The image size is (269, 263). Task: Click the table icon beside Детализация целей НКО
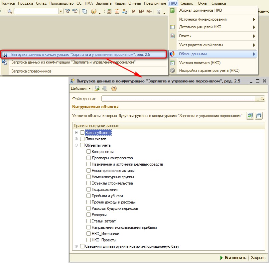[173, 27]
